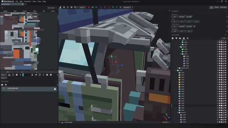The height and width of the screenshot is (128, 228).
Task: Select the oceancargo.png texture entry
Action: click(29, 89)
